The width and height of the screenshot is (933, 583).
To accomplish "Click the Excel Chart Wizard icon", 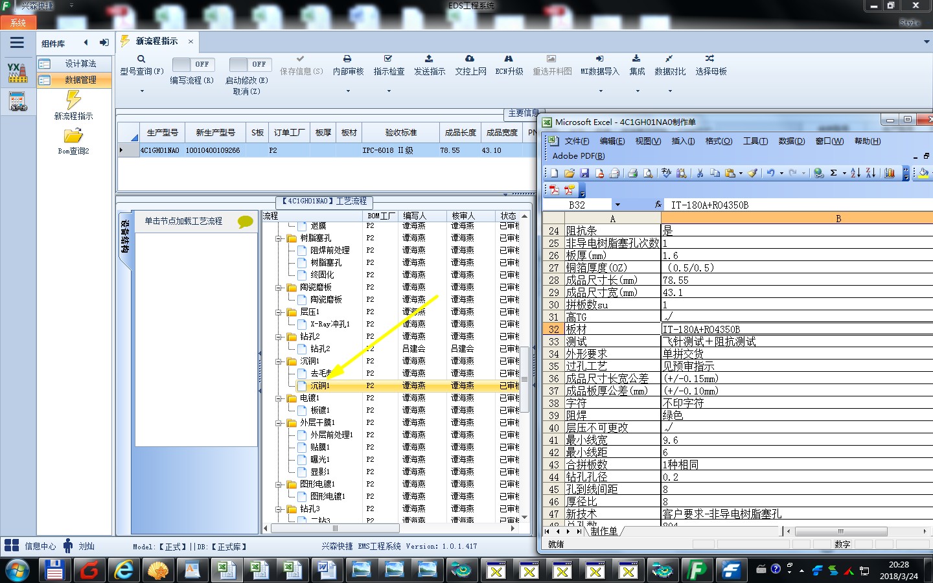I will 890,173.
